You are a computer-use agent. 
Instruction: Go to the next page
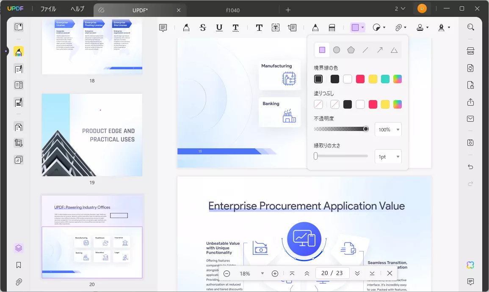pos(357,273)
